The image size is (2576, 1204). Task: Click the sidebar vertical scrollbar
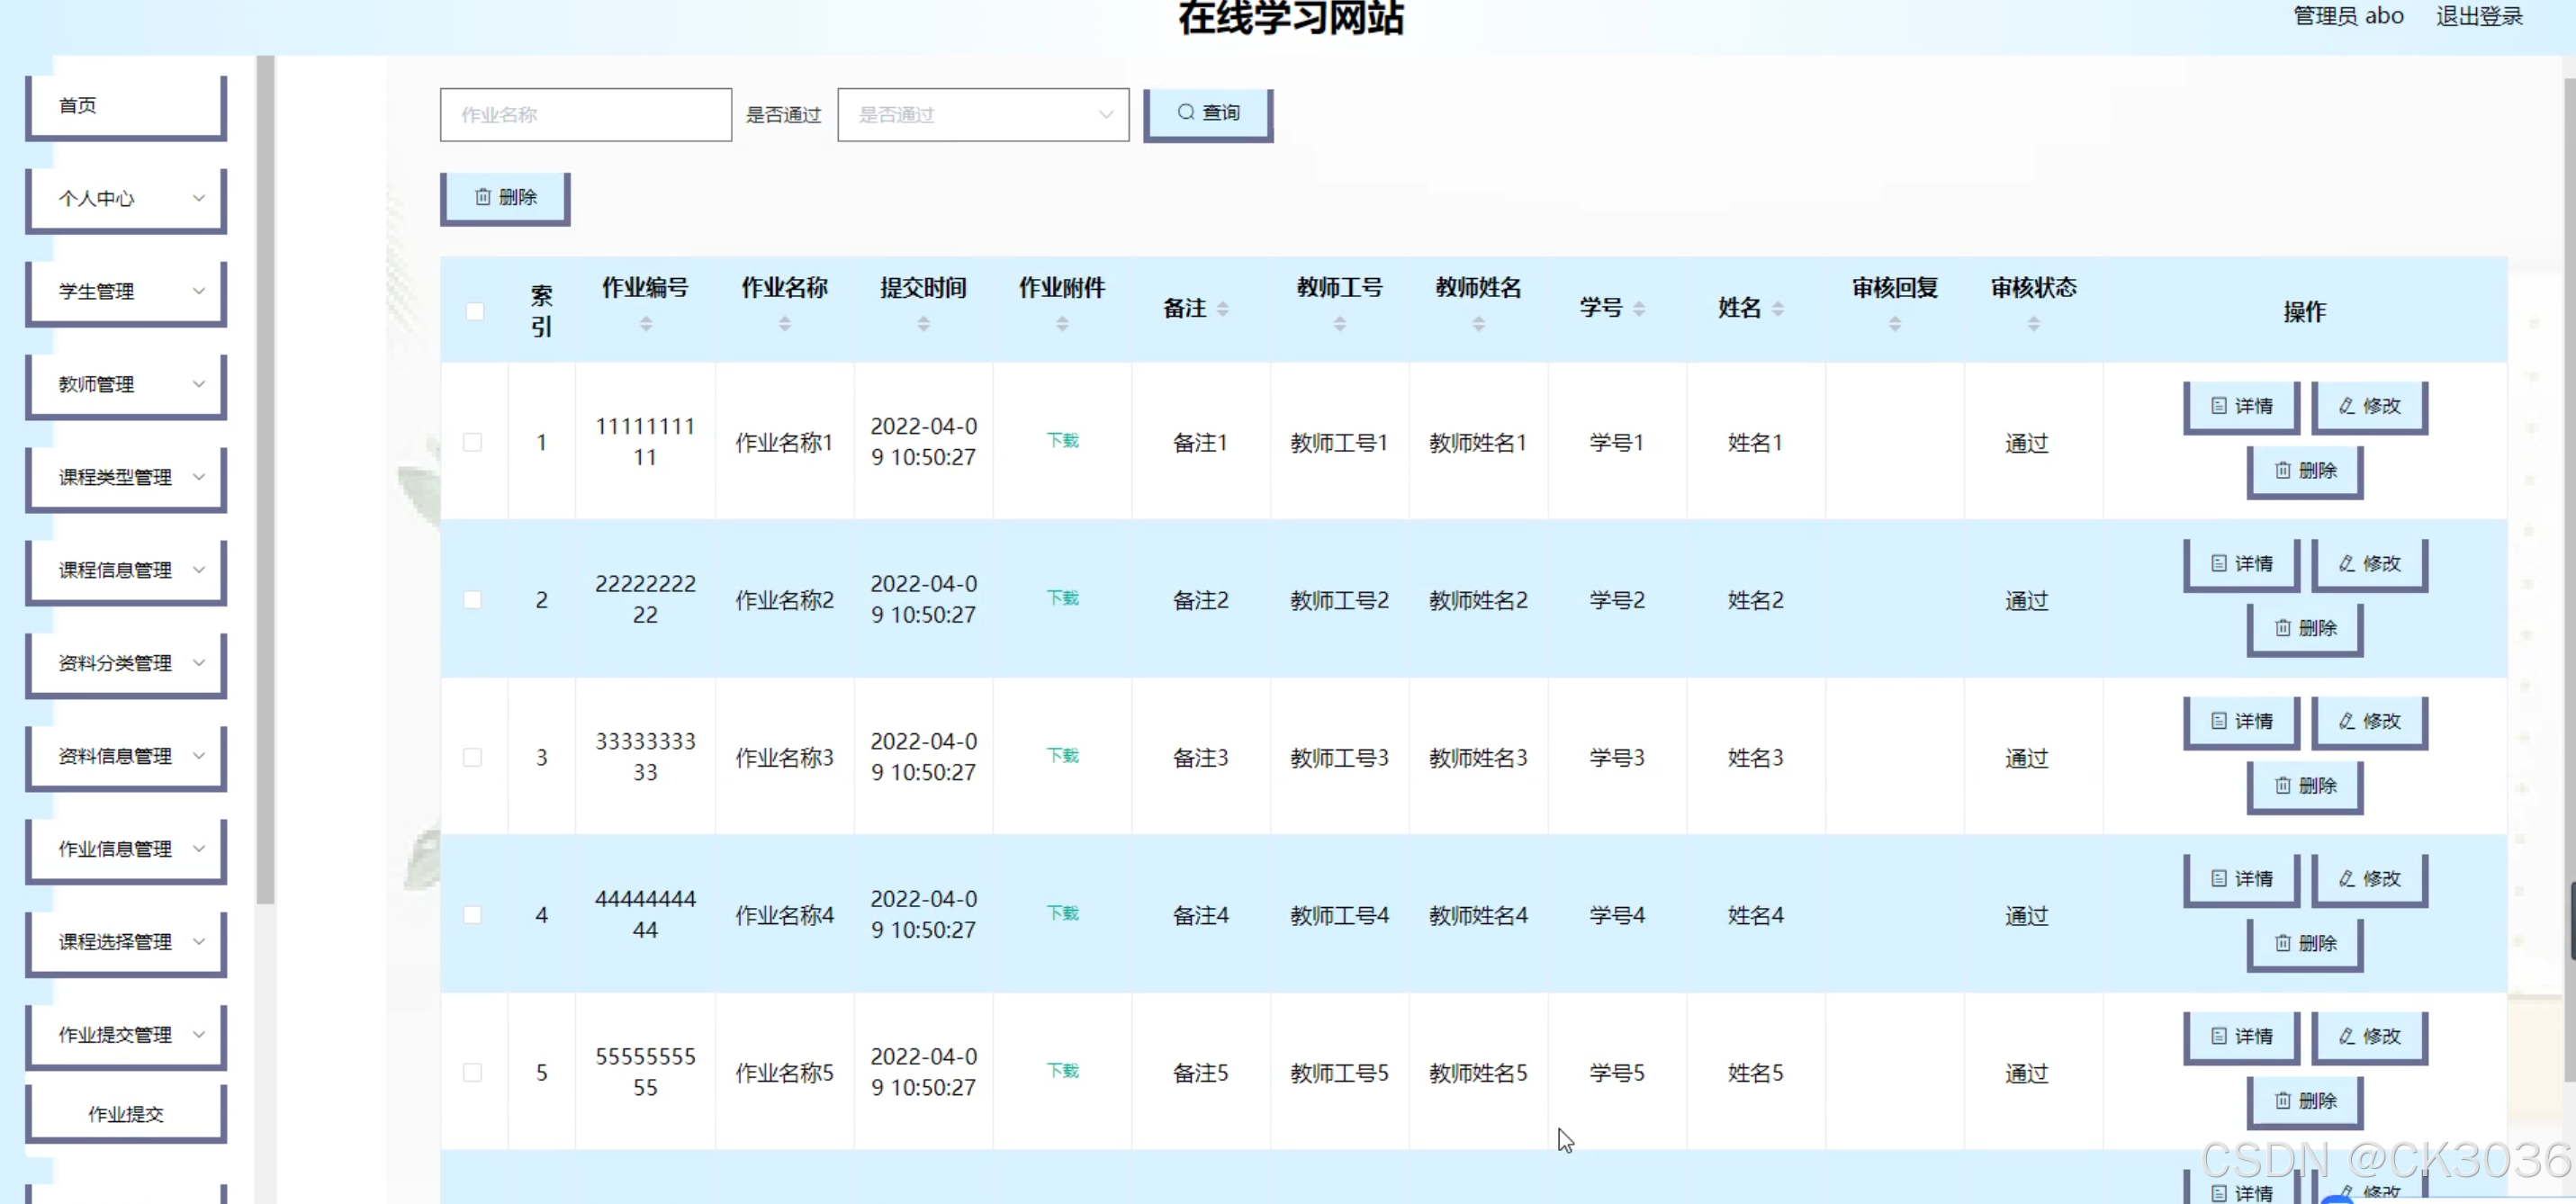[265, 480]
